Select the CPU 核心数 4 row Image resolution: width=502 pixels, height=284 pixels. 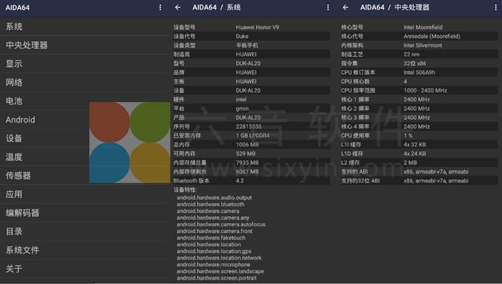coord(419,81)
